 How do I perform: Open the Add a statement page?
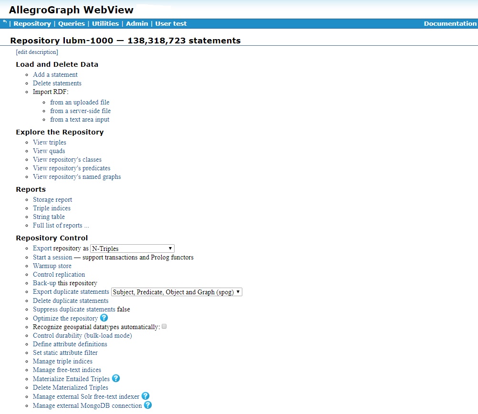[55, 74]
